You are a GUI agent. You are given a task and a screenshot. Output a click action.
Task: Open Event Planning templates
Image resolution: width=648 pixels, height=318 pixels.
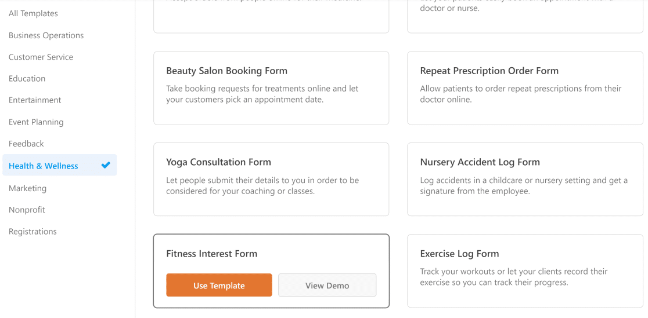coord(36,122)
